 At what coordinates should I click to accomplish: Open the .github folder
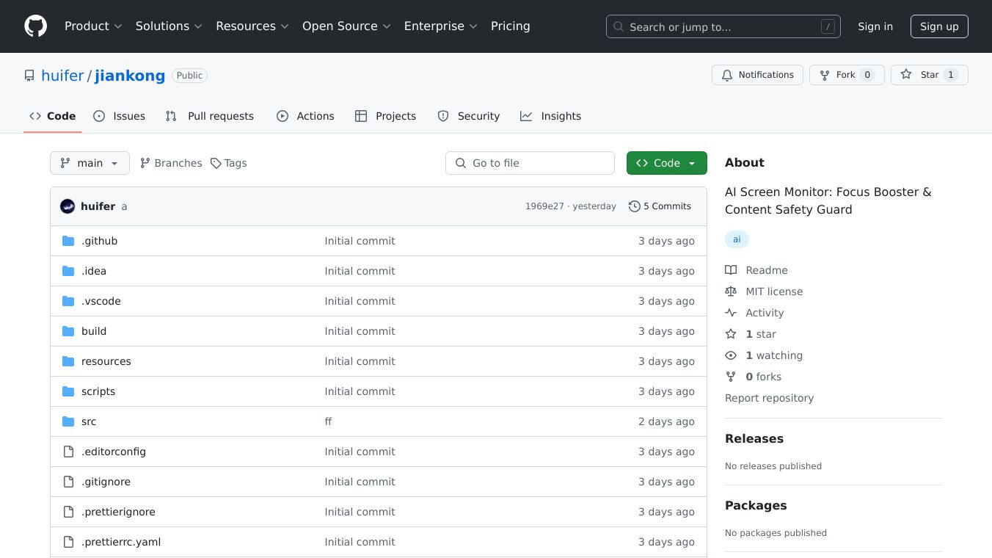pos(99,241)
